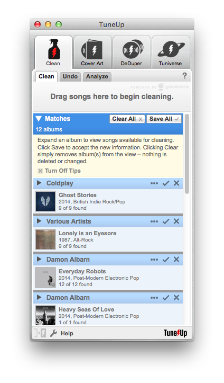Viewport: 224px width, 383px height.
Task: Turn Off Tips checkbox
Action: [41, 171]
